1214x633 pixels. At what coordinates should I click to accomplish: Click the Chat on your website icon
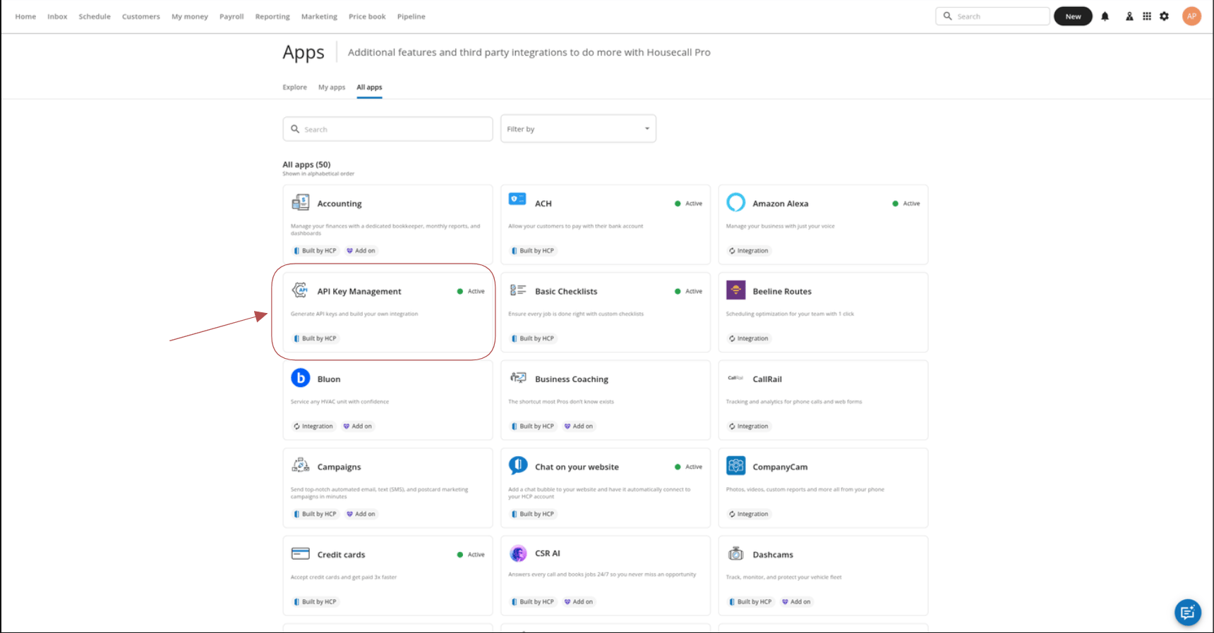pyautogui.click(x=518, y=465)
